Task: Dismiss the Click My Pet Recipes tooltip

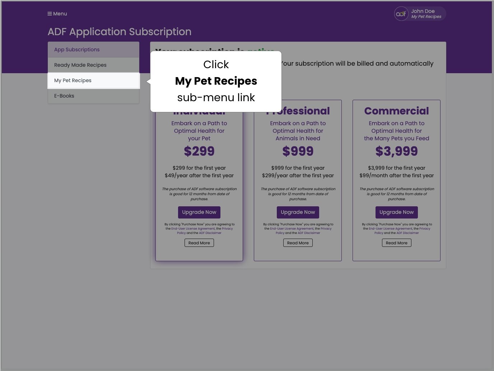Action: pos(216,81)
